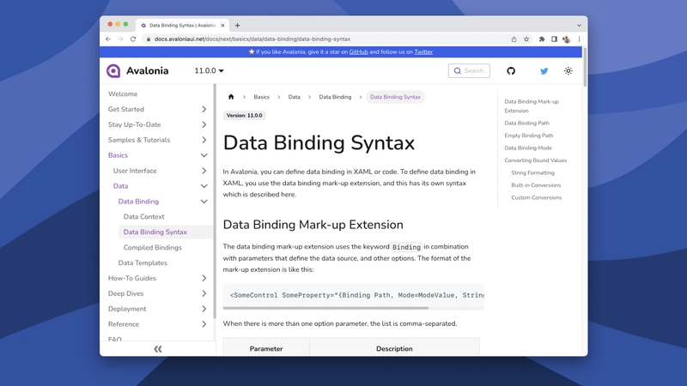Close the Data Binding Syntax browser tab
The image size is (687, 386).
(x=222, y=26)
